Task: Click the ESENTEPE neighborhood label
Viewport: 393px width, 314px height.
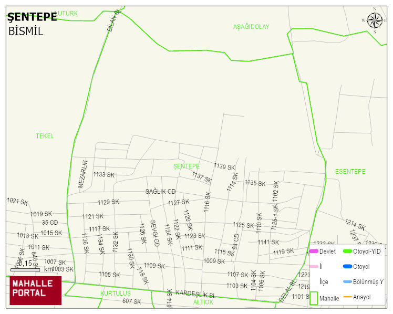Action: click(x=350, y=172)
